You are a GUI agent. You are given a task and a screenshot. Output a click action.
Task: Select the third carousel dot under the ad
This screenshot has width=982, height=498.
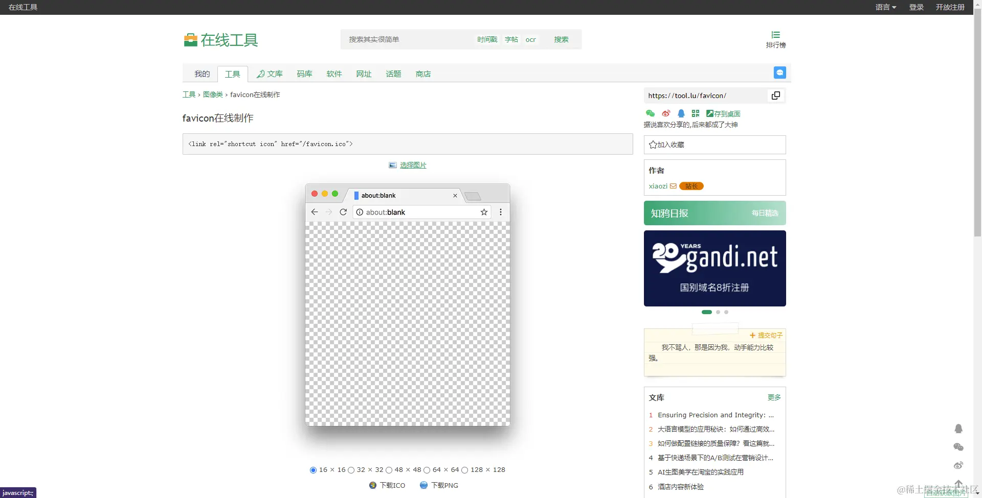click(x=726, y=312)
